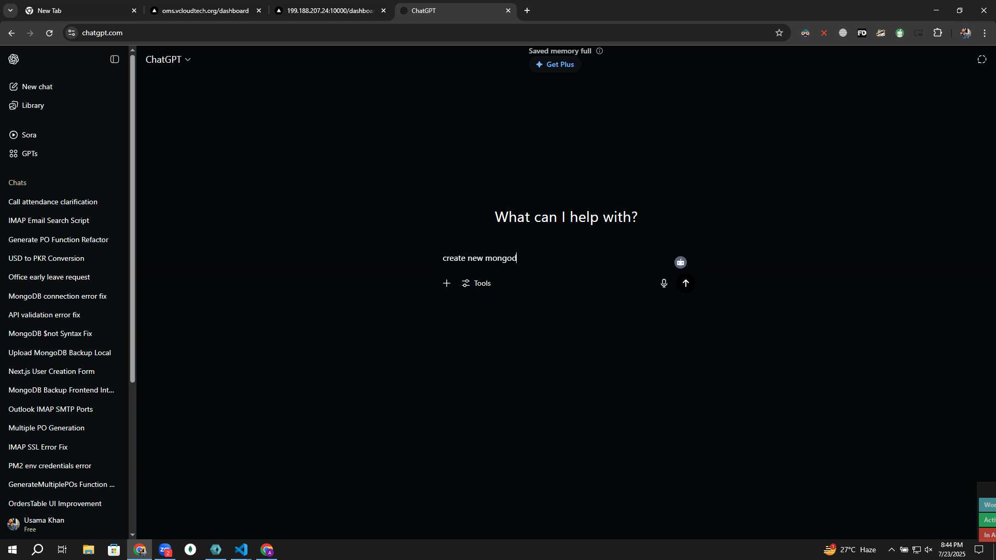Open chat 'PM2 env credentials error'
996x560 pixels.
click(x=50, y=466)
